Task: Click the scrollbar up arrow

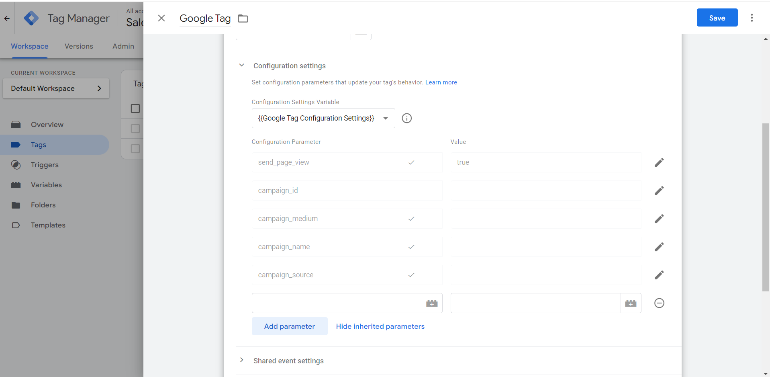Action: click(766, 39)
